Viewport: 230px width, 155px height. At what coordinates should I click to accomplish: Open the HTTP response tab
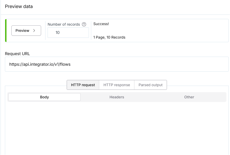(x=117, y=85)
